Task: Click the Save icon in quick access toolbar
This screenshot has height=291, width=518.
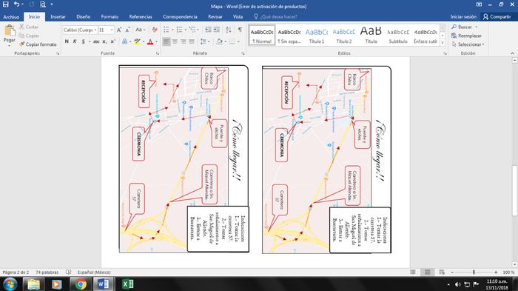Action: click(6, 4)
